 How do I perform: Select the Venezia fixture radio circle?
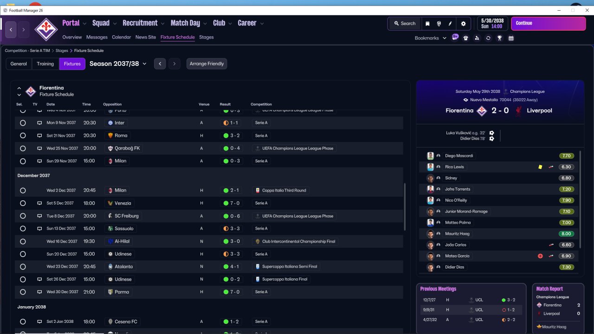point(23,203)
